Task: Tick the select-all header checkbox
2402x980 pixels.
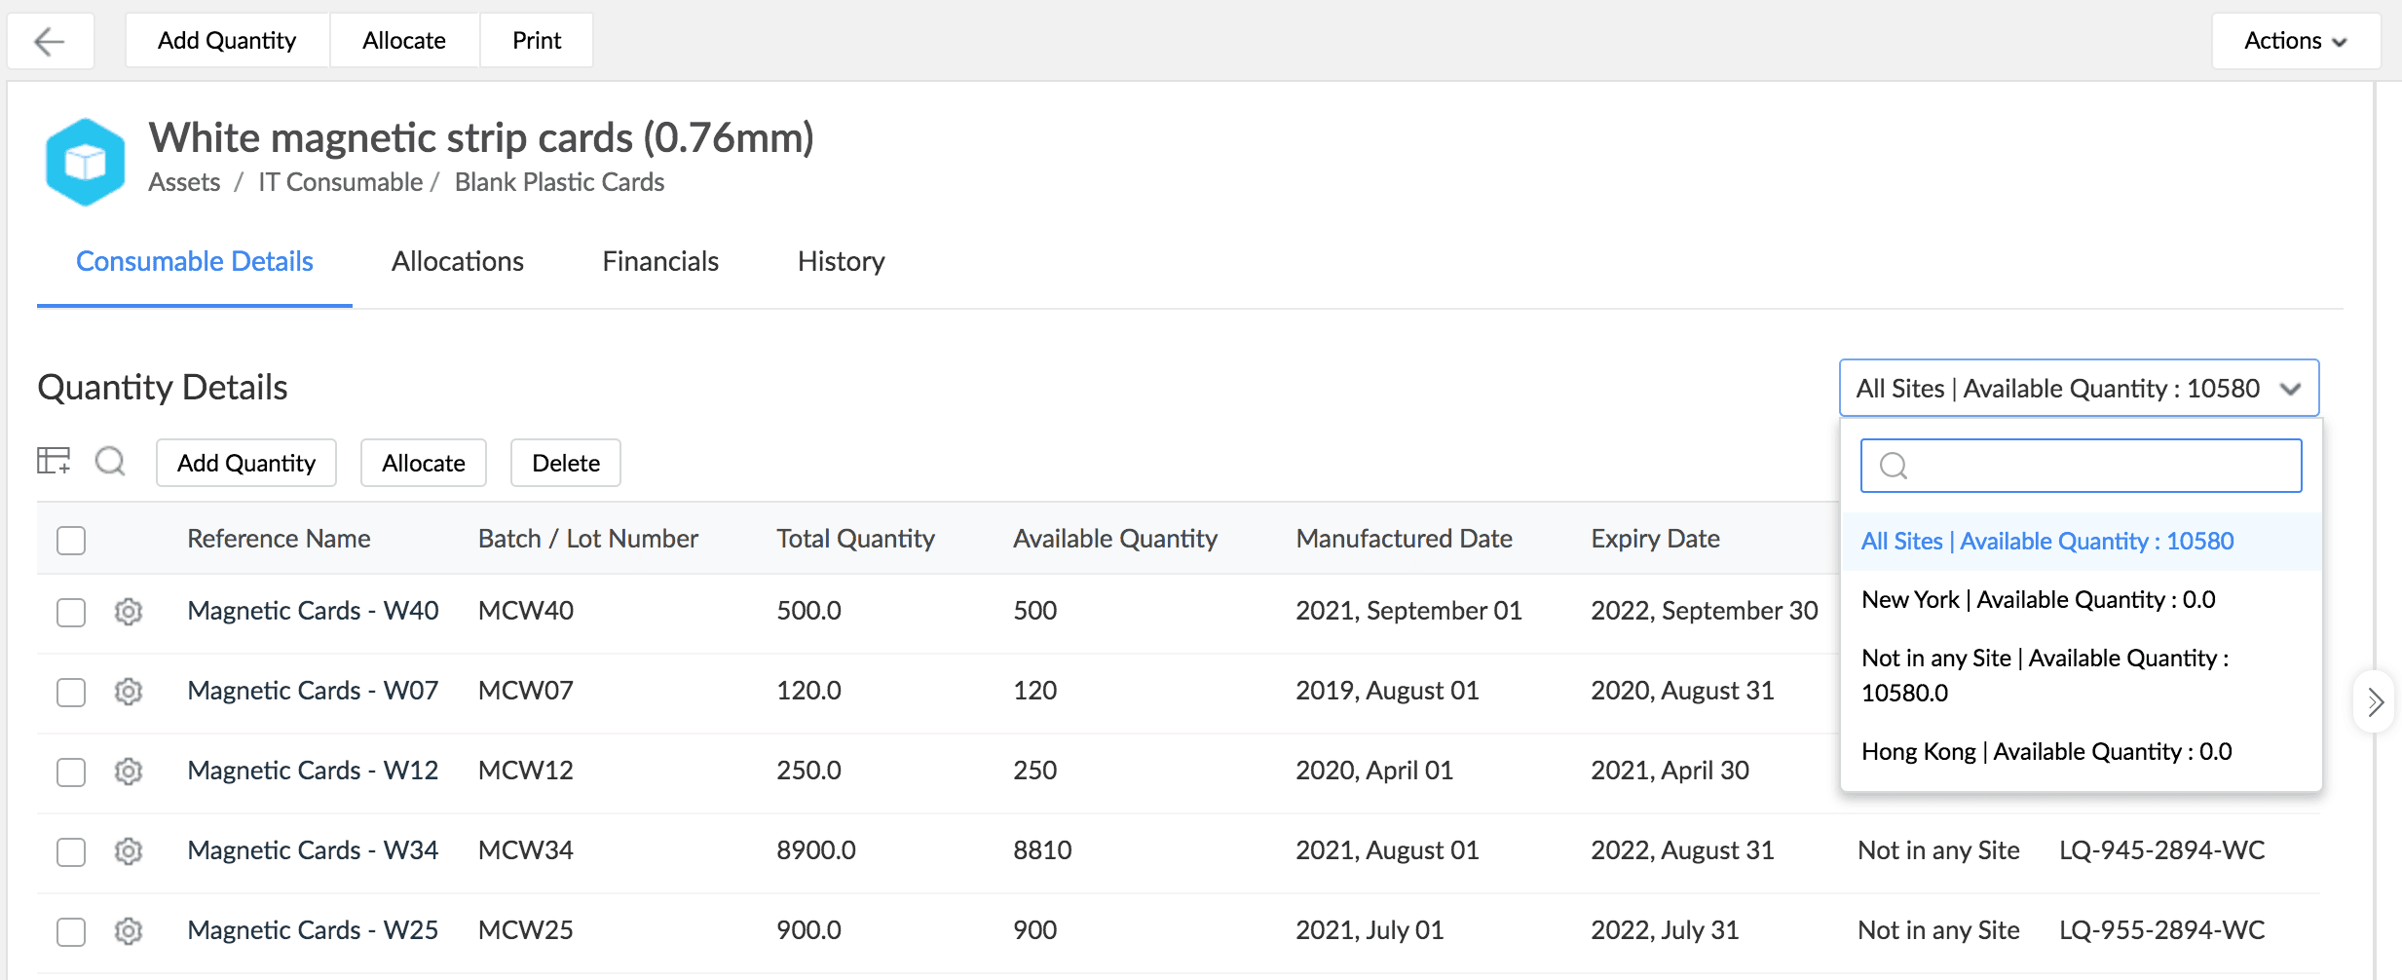Action: (x=71, y=540)
